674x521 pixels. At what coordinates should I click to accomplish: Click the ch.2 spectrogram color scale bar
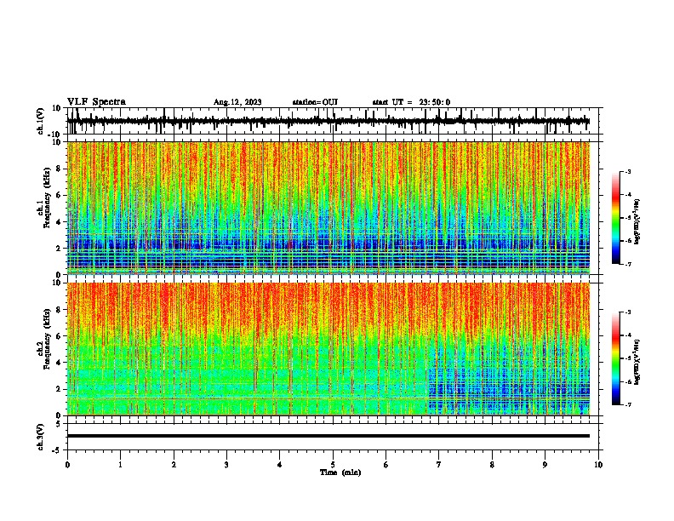click(616, 358)
